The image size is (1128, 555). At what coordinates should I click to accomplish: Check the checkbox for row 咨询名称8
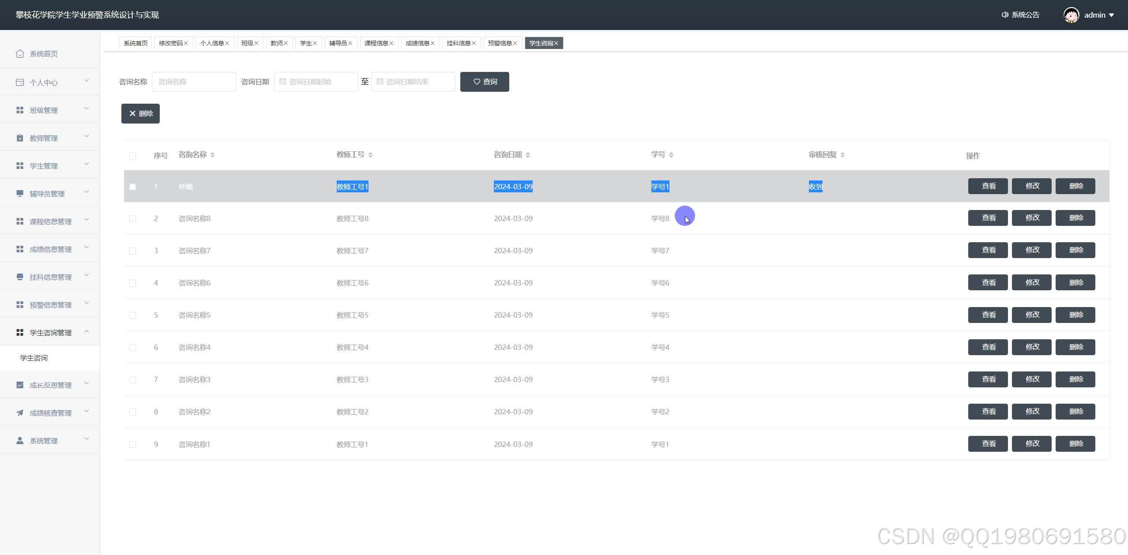(x=132, y=219)
